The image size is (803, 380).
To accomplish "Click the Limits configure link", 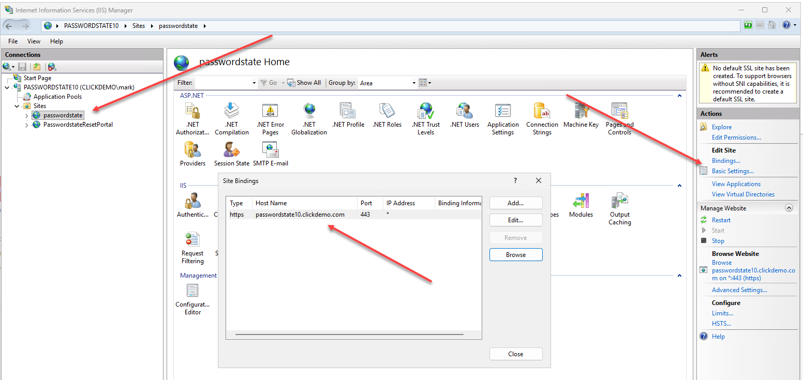I will coord(722,313).
